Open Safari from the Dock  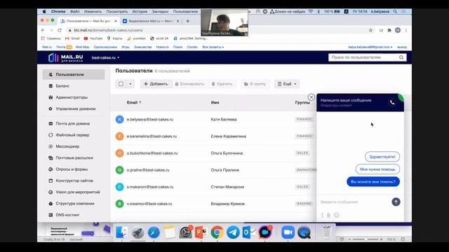(154, 232)
